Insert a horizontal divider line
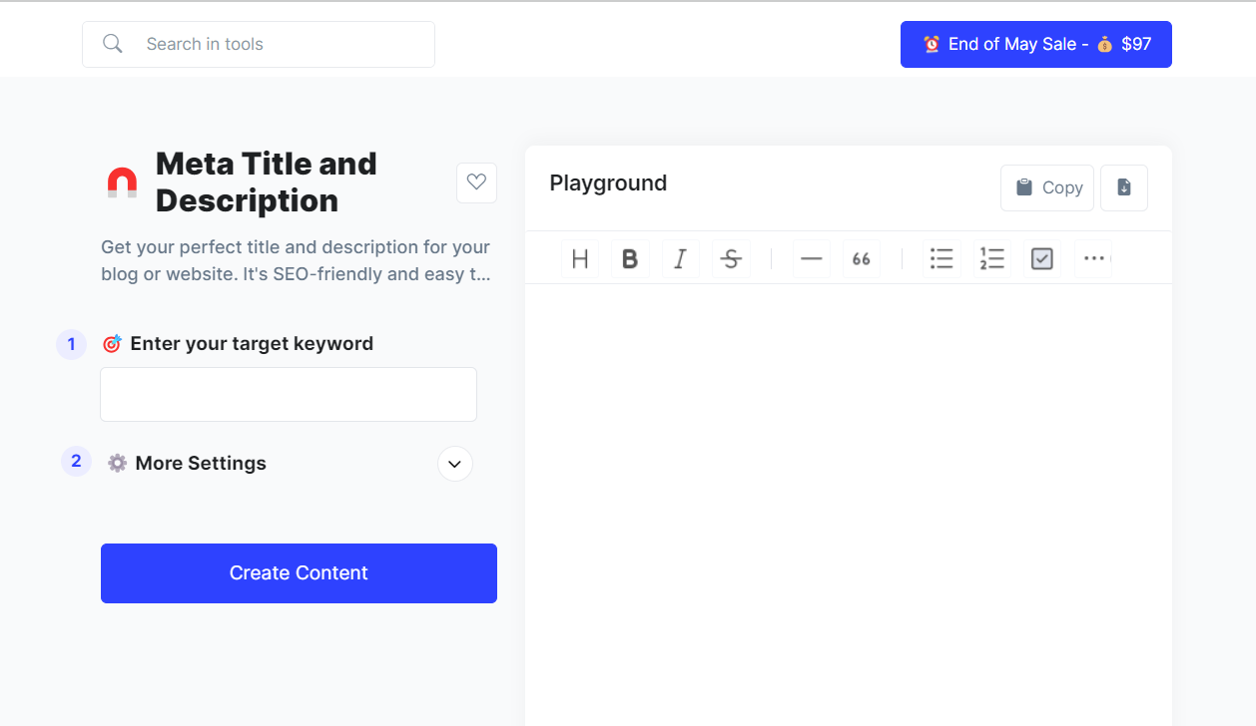Image resolution: width=1256 pixels, height=726 pixels. pyautogui.click(x=811, y=259)
